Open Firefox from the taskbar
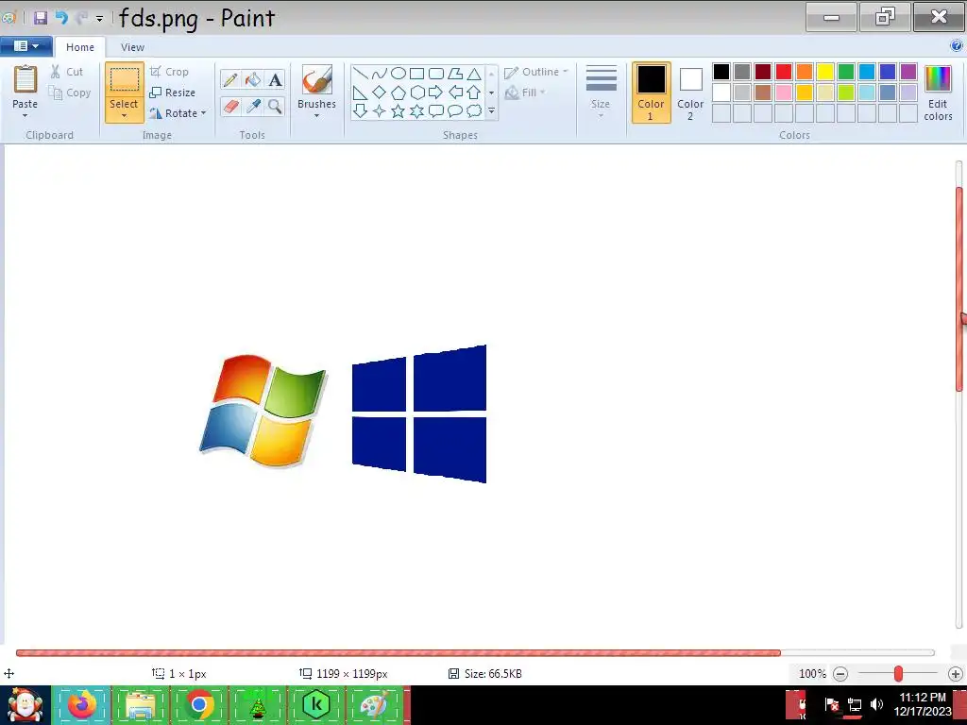Image resolution: width=967 pixels, height=725 pixels. [82, 704]
